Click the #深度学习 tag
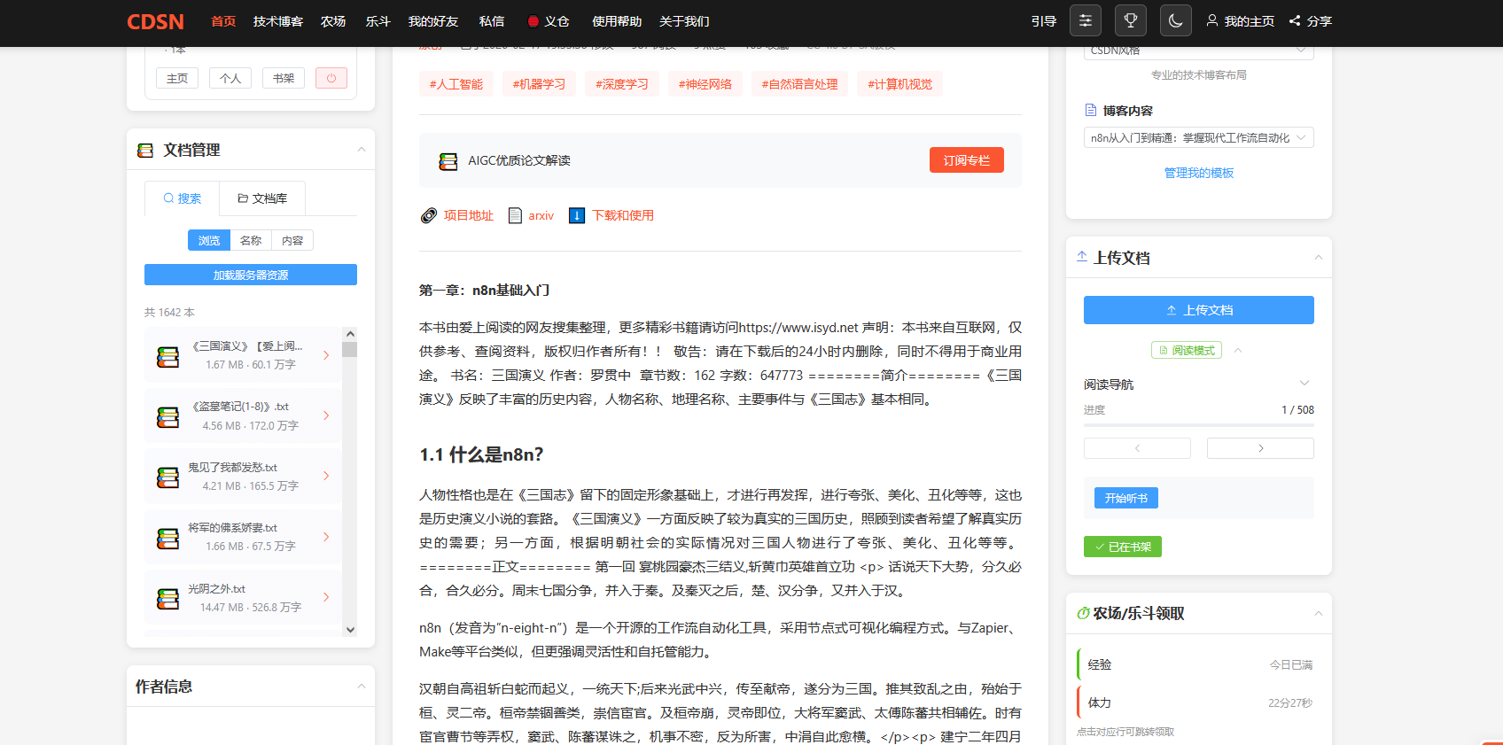Screen dimensions: 1503x745 (622, 84)
